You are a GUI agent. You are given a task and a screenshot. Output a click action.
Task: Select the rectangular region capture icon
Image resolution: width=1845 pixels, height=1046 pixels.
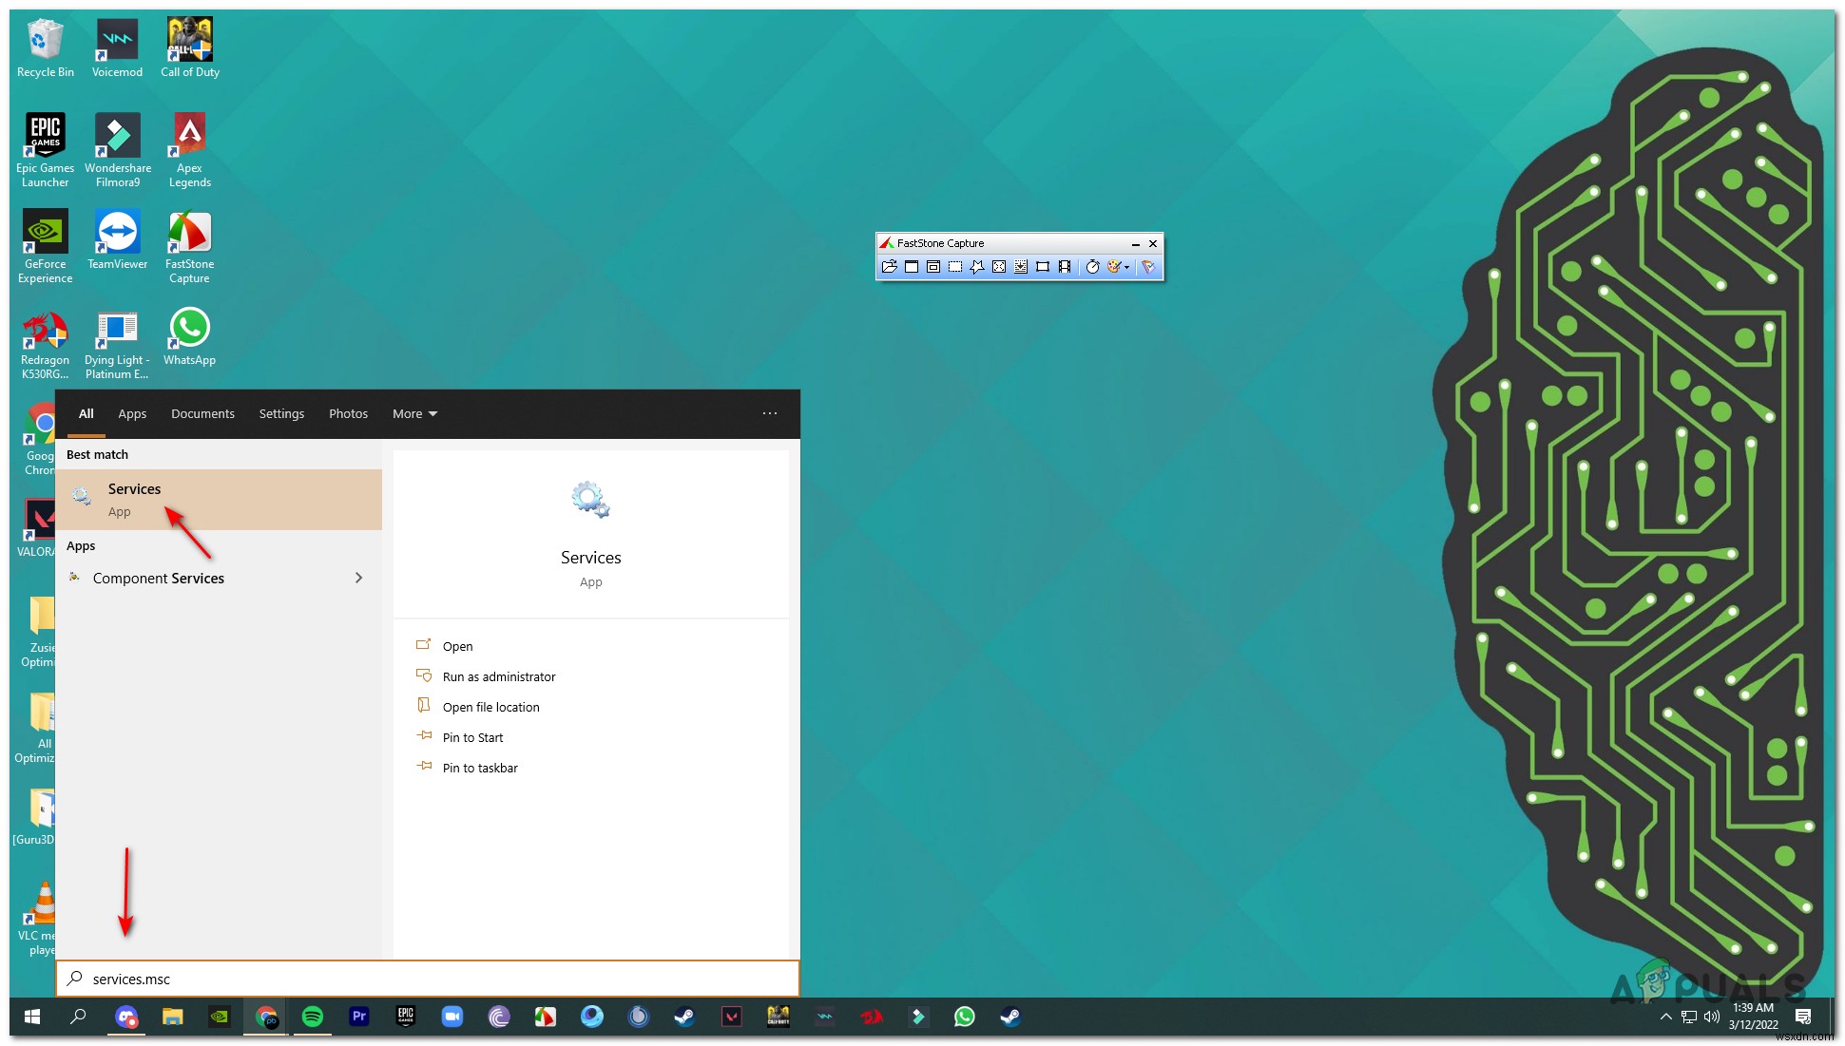coord(955,266)
